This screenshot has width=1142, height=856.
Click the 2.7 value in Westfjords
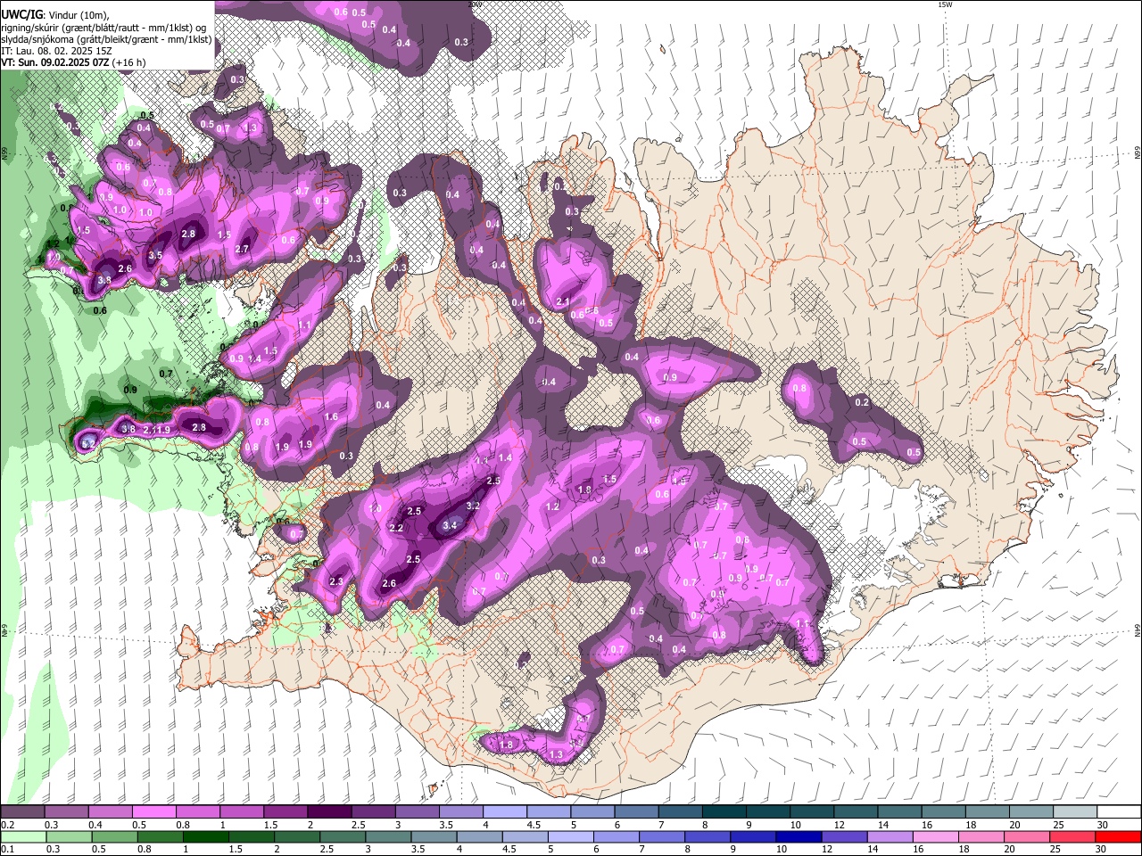tap(241, 250)
